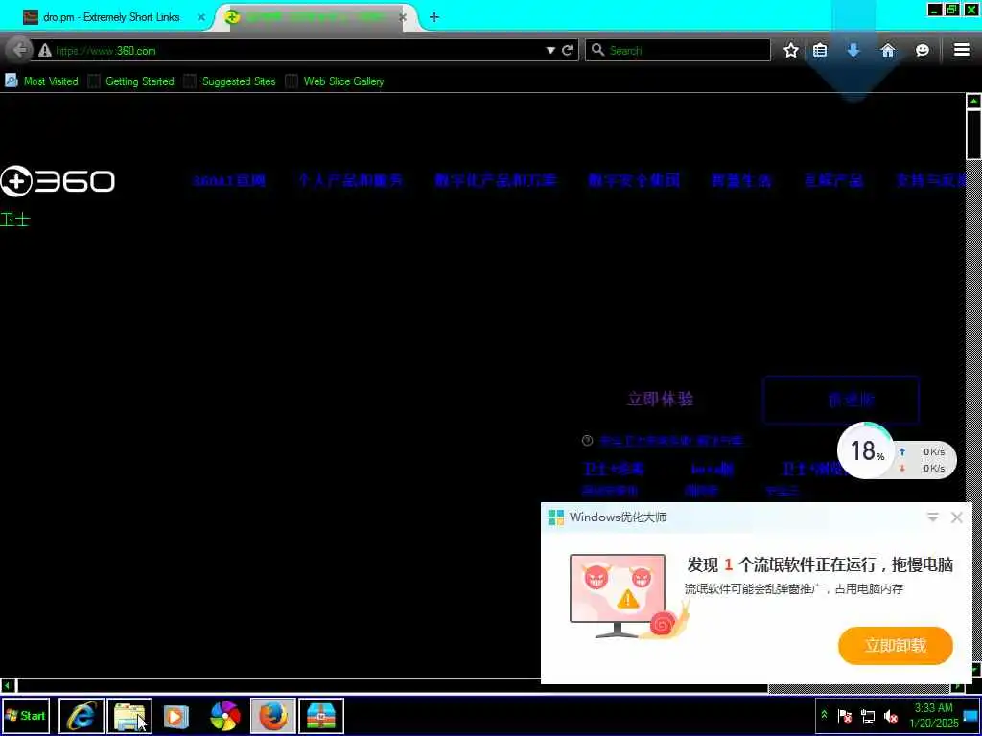This screenshot has height=736, width=982.
Task: Select the active 360 tab
Action: tap(314, 17)
